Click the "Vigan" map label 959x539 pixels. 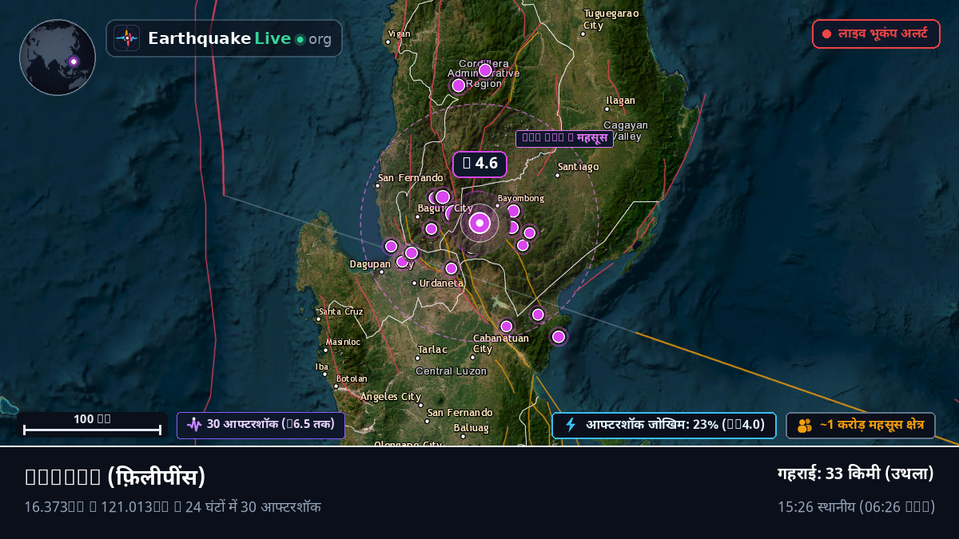tap(398, 34)
